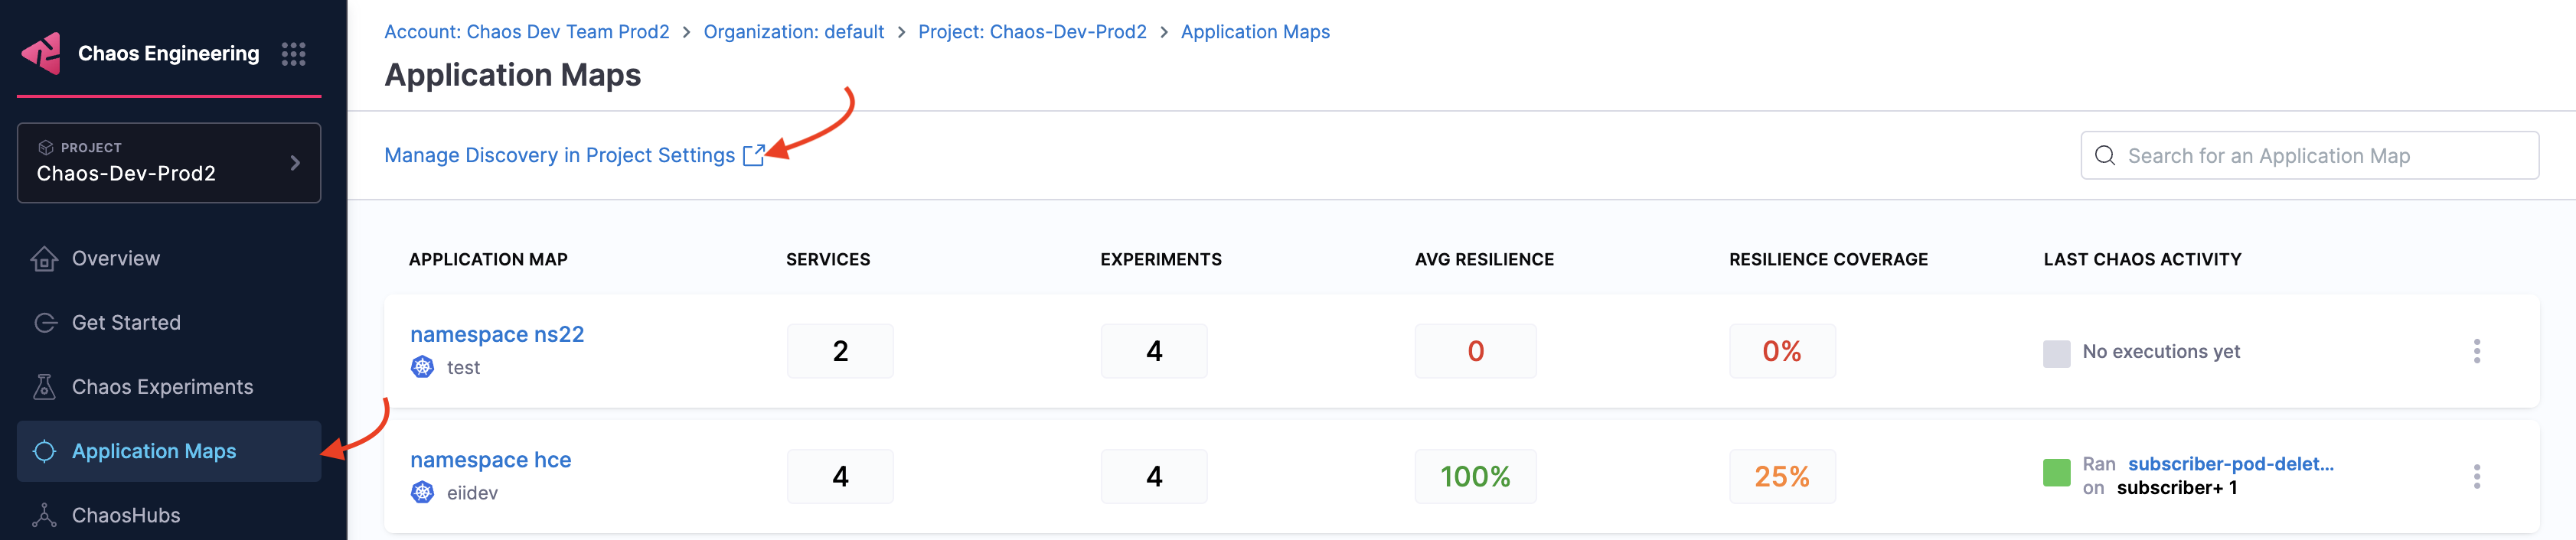Click the Harness Chaos Engineering logo

click(x=42, y=54)
